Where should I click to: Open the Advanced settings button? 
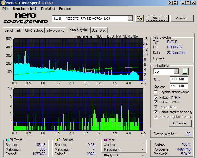click(180, 123)
